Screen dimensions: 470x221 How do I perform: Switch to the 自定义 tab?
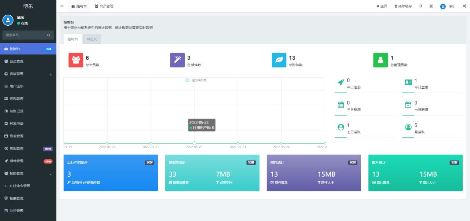tap(91, 39)
